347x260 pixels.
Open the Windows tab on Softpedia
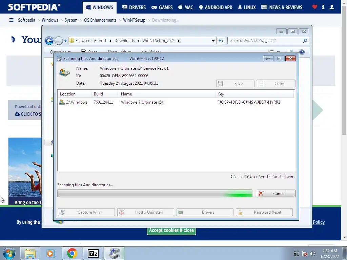(99, 7)
